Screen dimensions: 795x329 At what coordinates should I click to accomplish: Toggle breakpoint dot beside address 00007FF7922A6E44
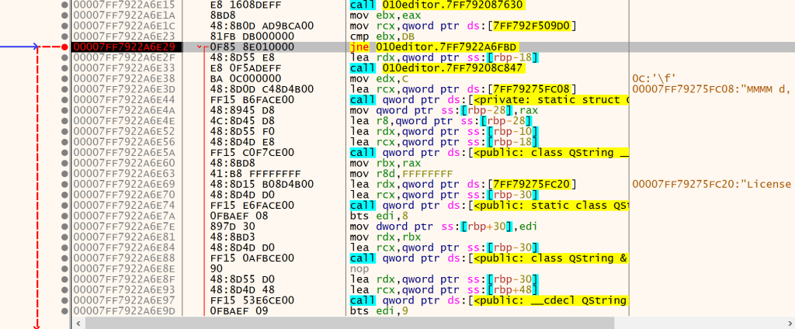[64, 99]
